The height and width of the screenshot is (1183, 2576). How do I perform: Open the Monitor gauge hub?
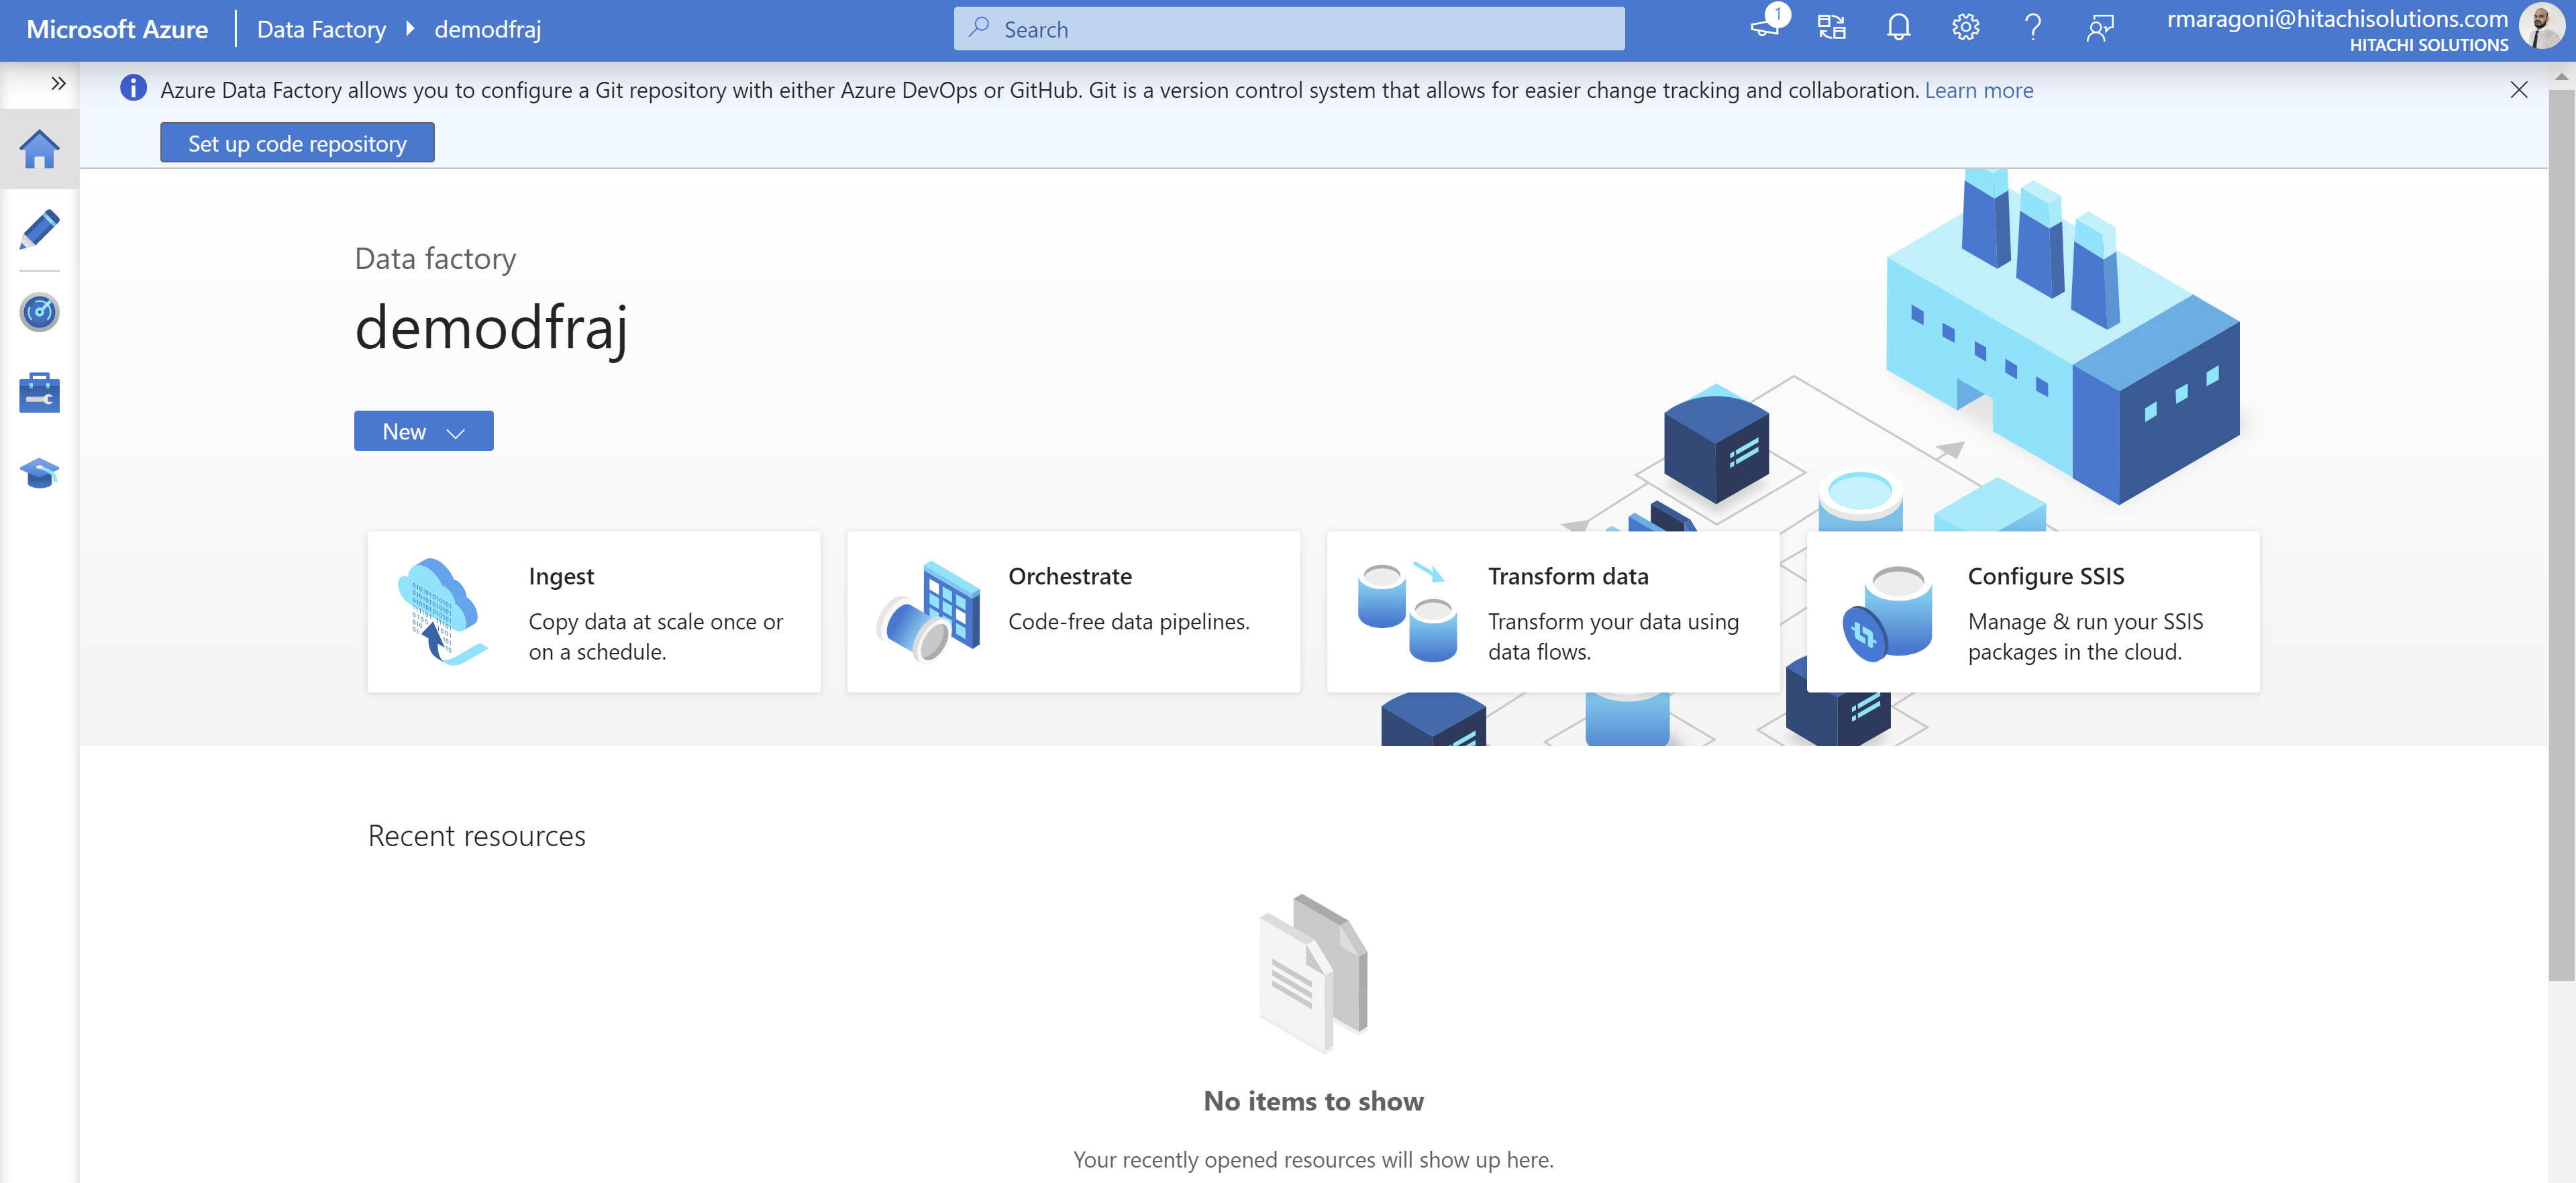pyautogui.click(x=39, y=312)
